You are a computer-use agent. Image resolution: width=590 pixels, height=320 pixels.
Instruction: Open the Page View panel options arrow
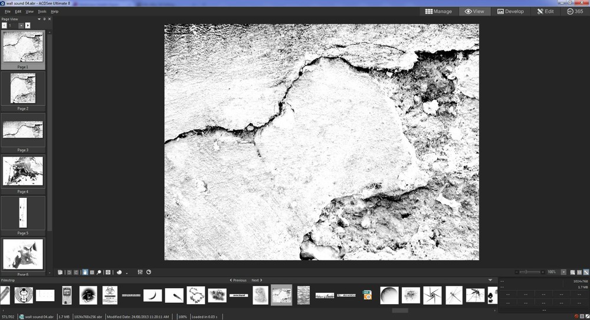click(x=39, y=19)
